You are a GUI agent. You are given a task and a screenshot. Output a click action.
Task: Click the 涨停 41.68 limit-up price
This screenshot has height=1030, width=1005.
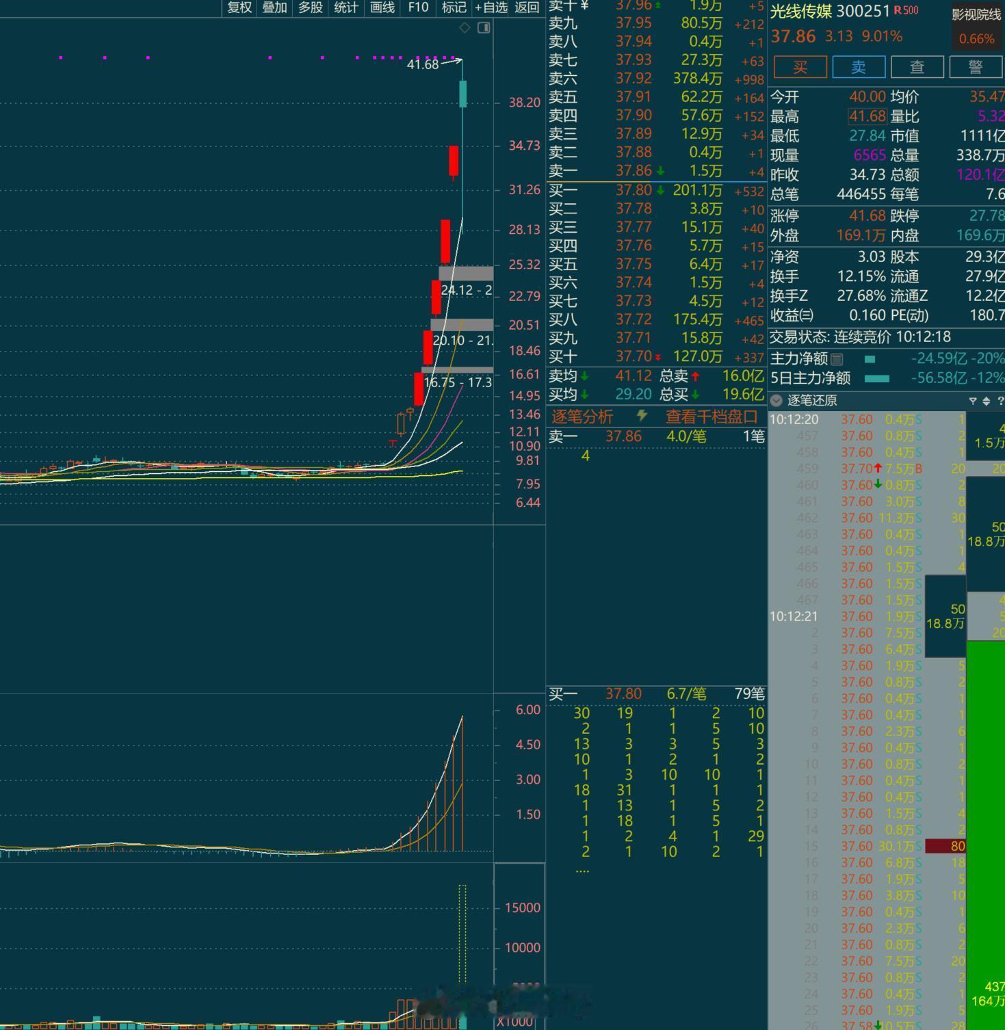tap(867, 215)
